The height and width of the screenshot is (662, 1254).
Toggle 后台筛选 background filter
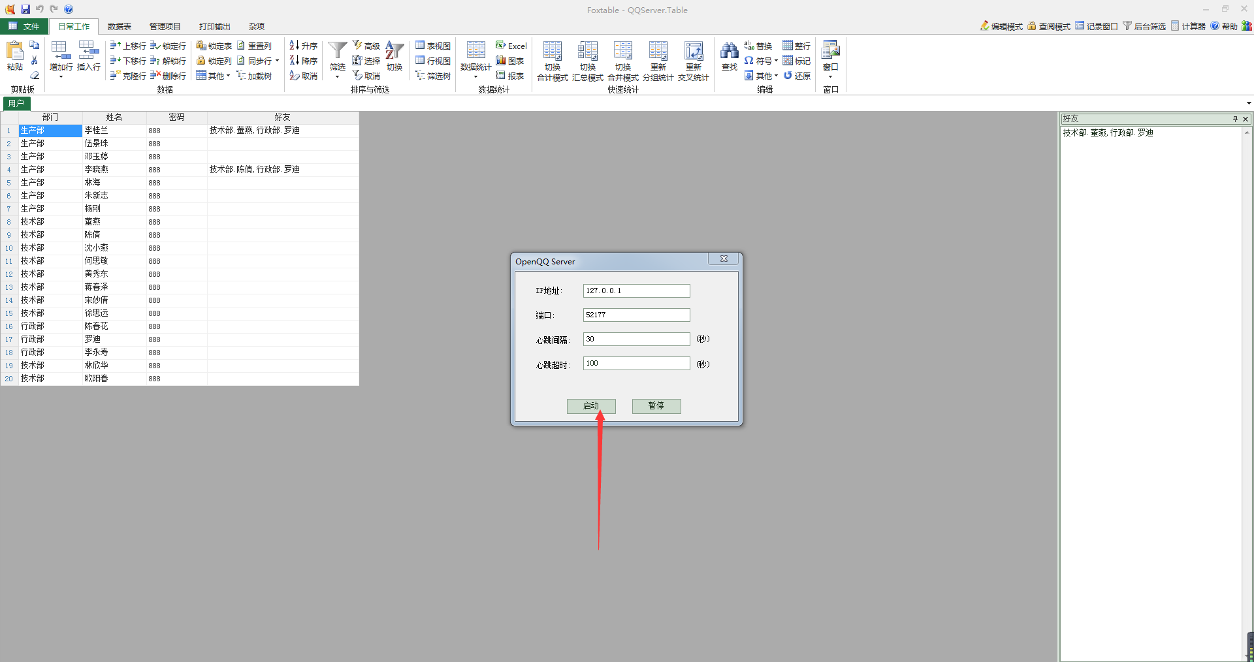[1144, 26]
